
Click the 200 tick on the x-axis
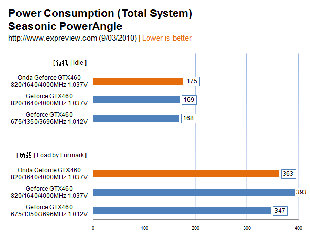[x=195, y=228]
